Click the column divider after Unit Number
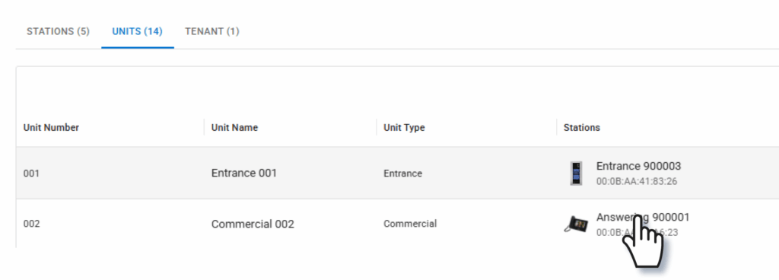779x280 pixels. point(204,127)
